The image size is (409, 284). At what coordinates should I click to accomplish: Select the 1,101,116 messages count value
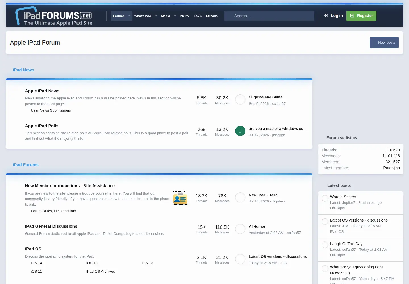pyautogui.click(x=391, y=156)
